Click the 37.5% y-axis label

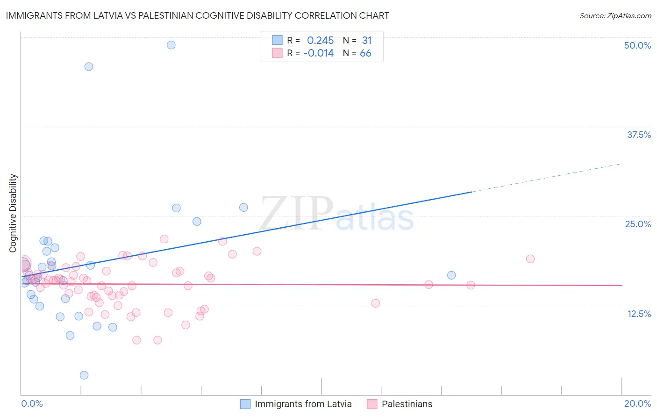[639, 135]
